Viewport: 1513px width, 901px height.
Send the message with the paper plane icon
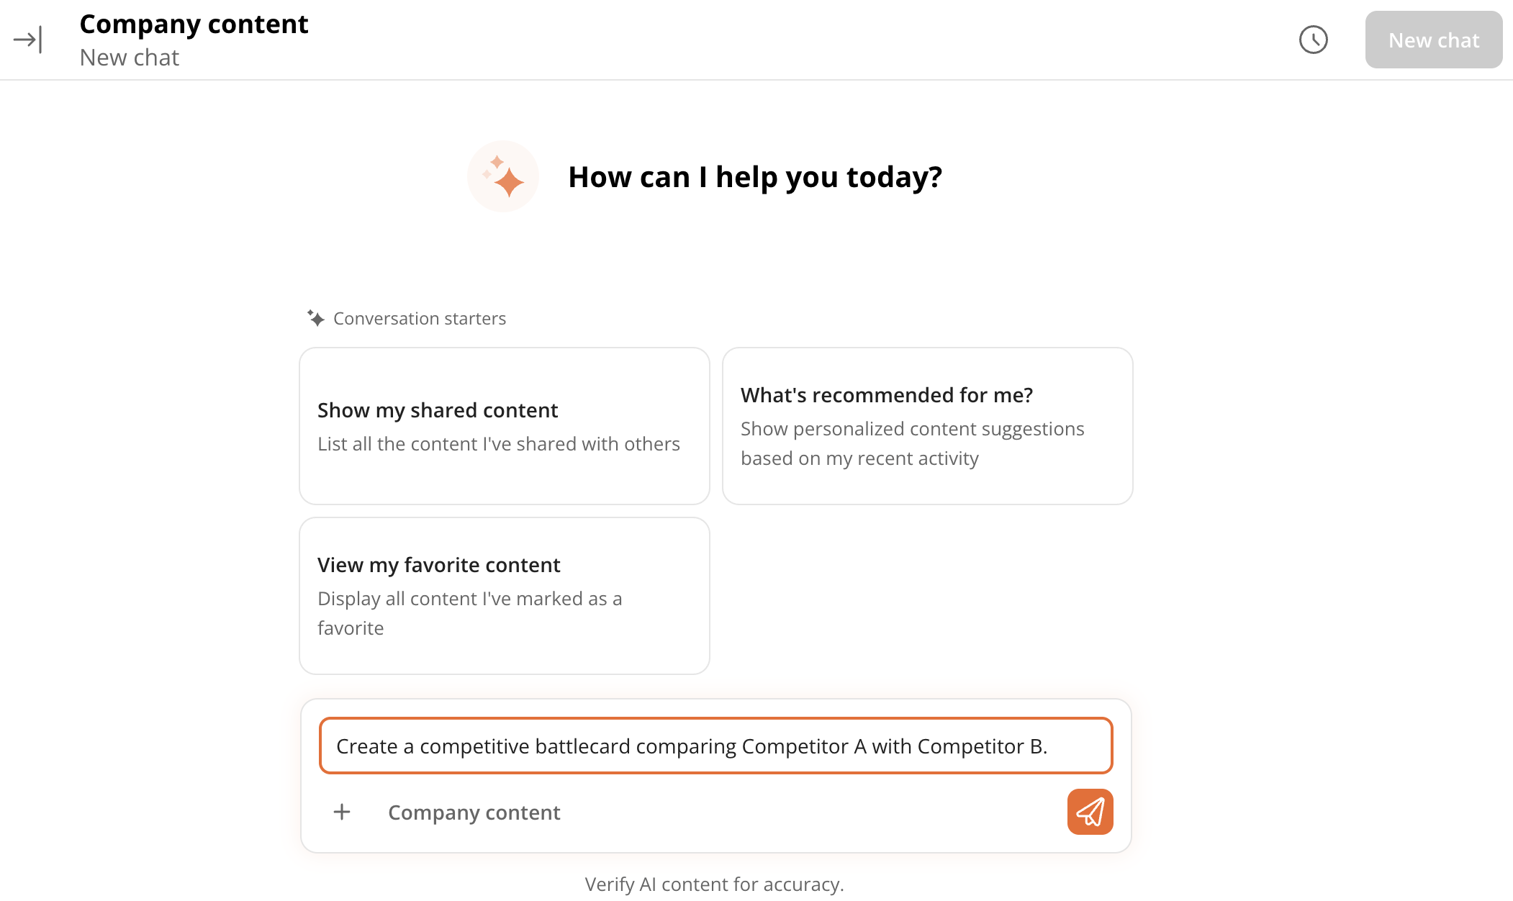coord(1090,812)
